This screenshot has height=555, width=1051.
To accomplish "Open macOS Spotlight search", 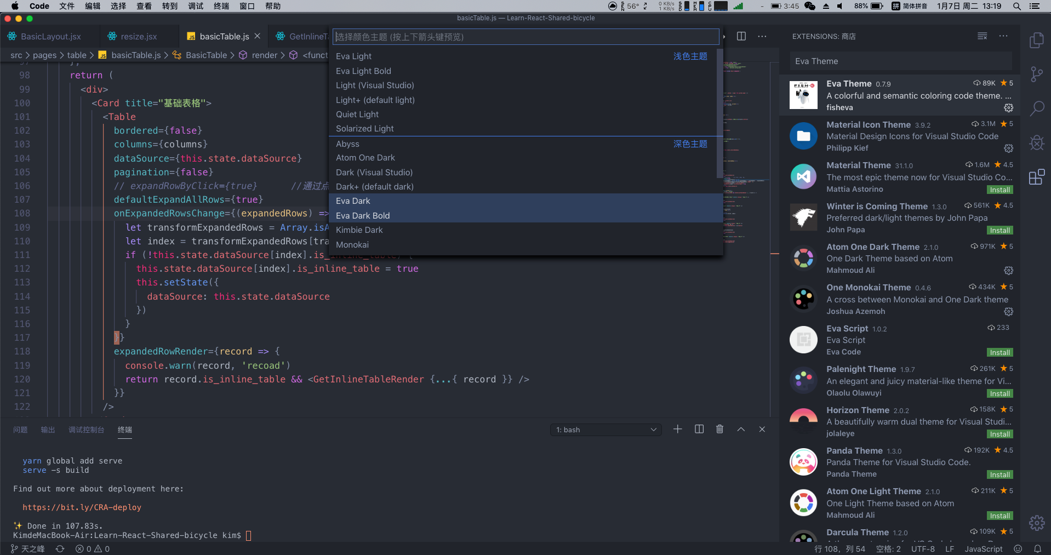I will (1016, 6).
